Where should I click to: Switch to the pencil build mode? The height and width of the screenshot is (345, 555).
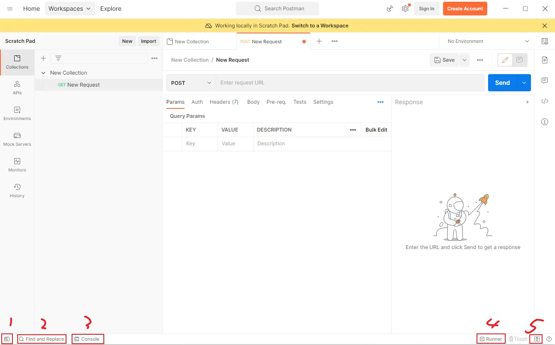(x=505, y=60)
